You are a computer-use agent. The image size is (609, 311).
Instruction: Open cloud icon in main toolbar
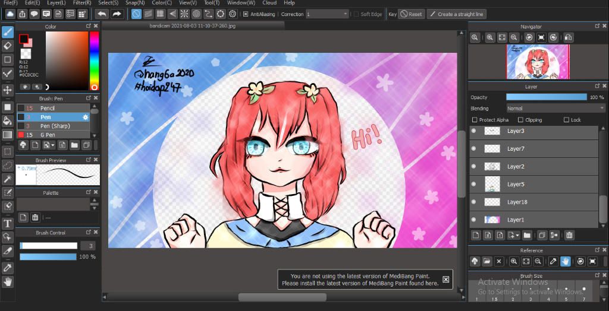(10, 14)
